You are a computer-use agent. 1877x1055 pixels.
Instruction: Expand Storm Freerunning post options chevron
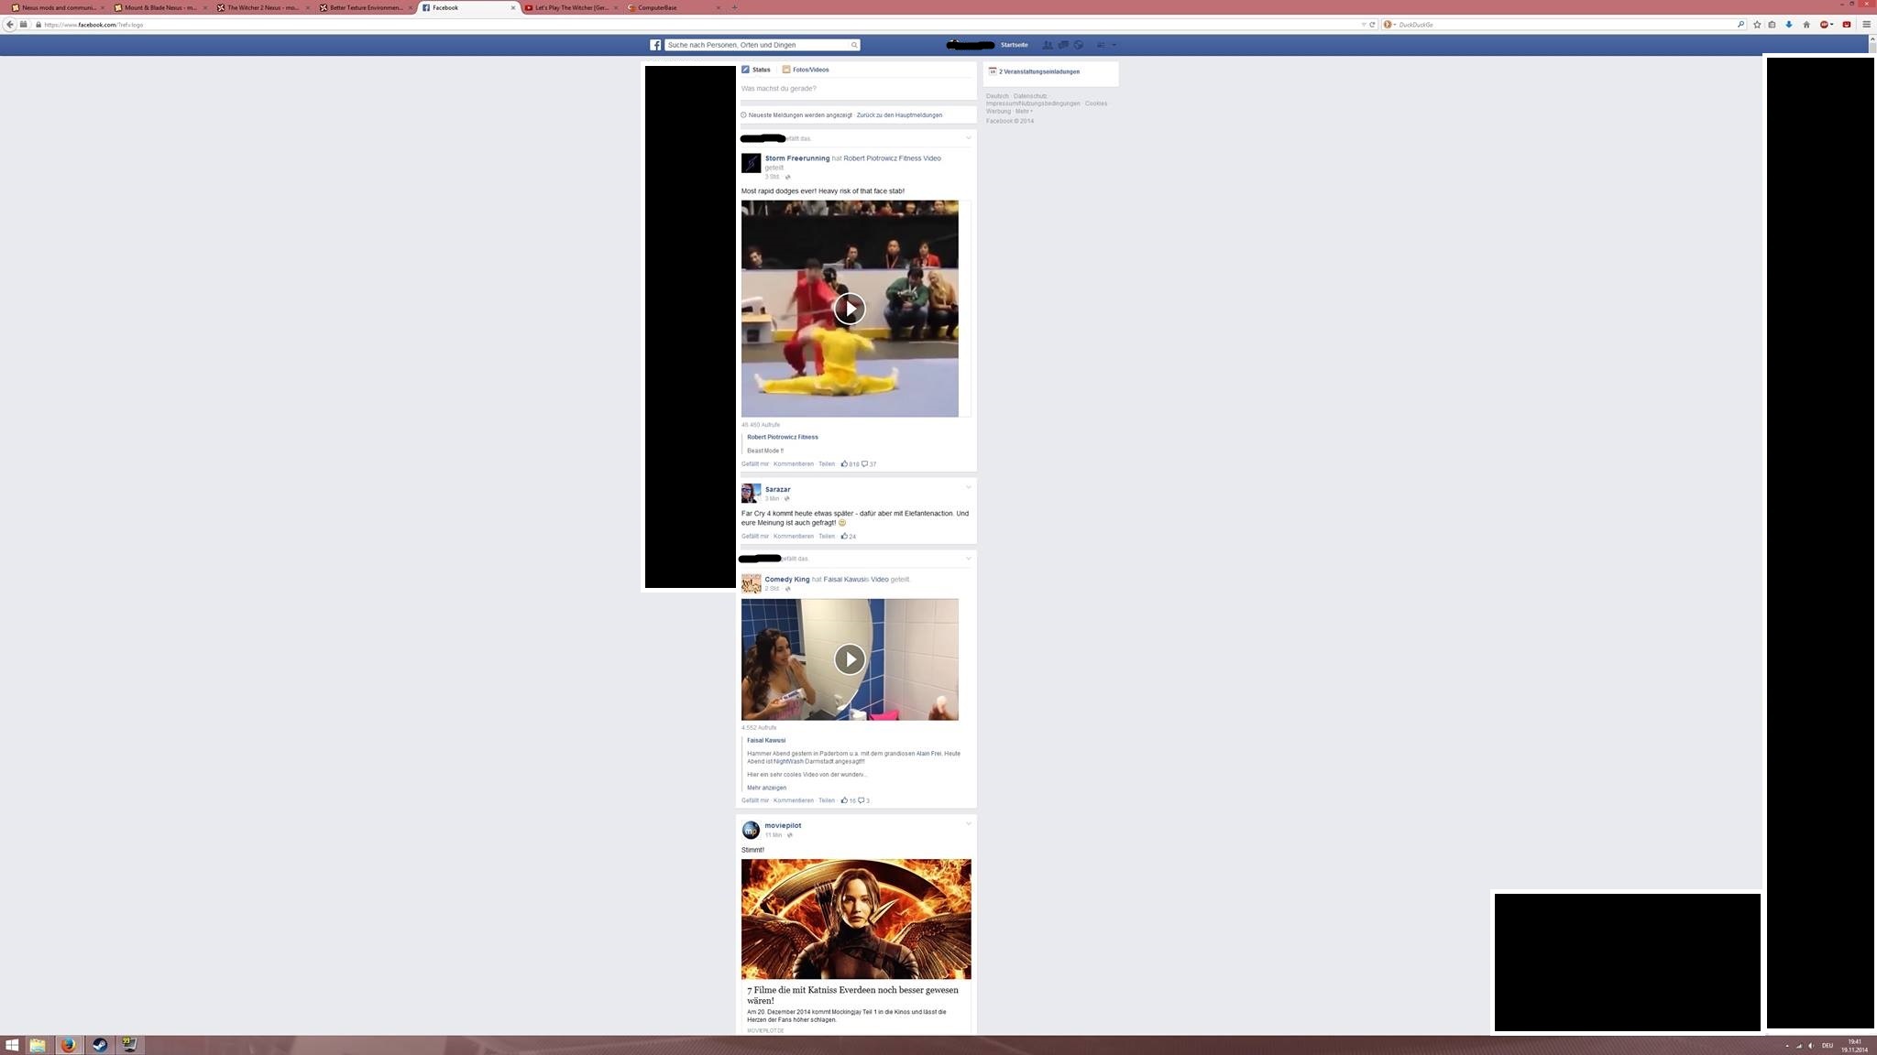click(x=969, y=138)
